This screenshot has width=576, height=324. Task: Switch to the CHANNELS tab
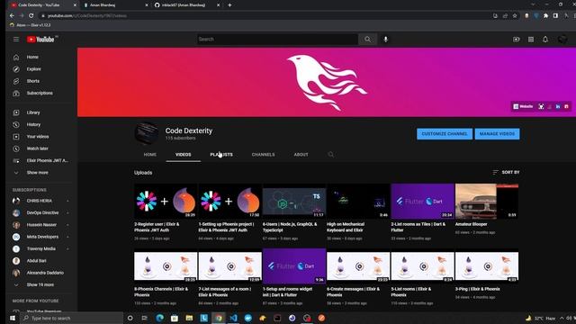tap(263, 155)
